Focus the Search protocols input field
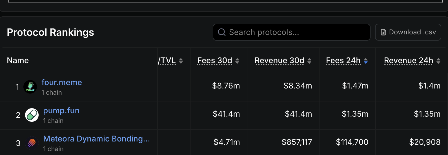This screenshot has width=448, height=155. click(296, 32)
